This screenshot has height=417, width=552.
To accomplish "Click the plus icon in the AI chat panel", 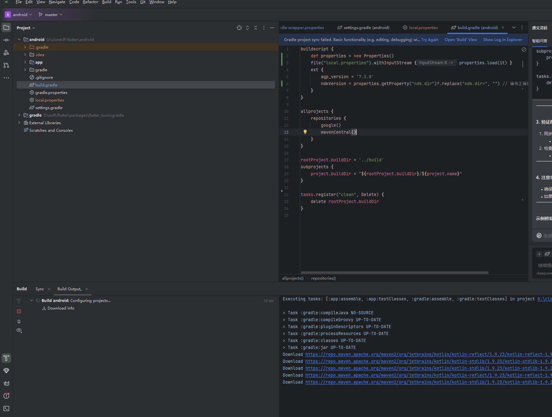I will click(x=539, y=254).
